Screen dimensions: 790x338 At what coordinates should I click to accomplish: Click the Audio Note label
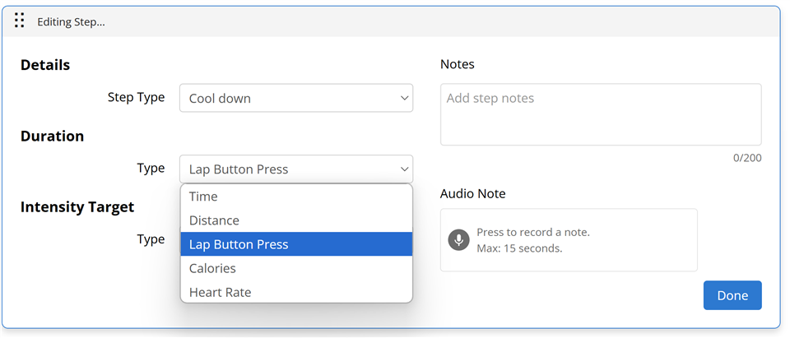(x=472, y=193)
